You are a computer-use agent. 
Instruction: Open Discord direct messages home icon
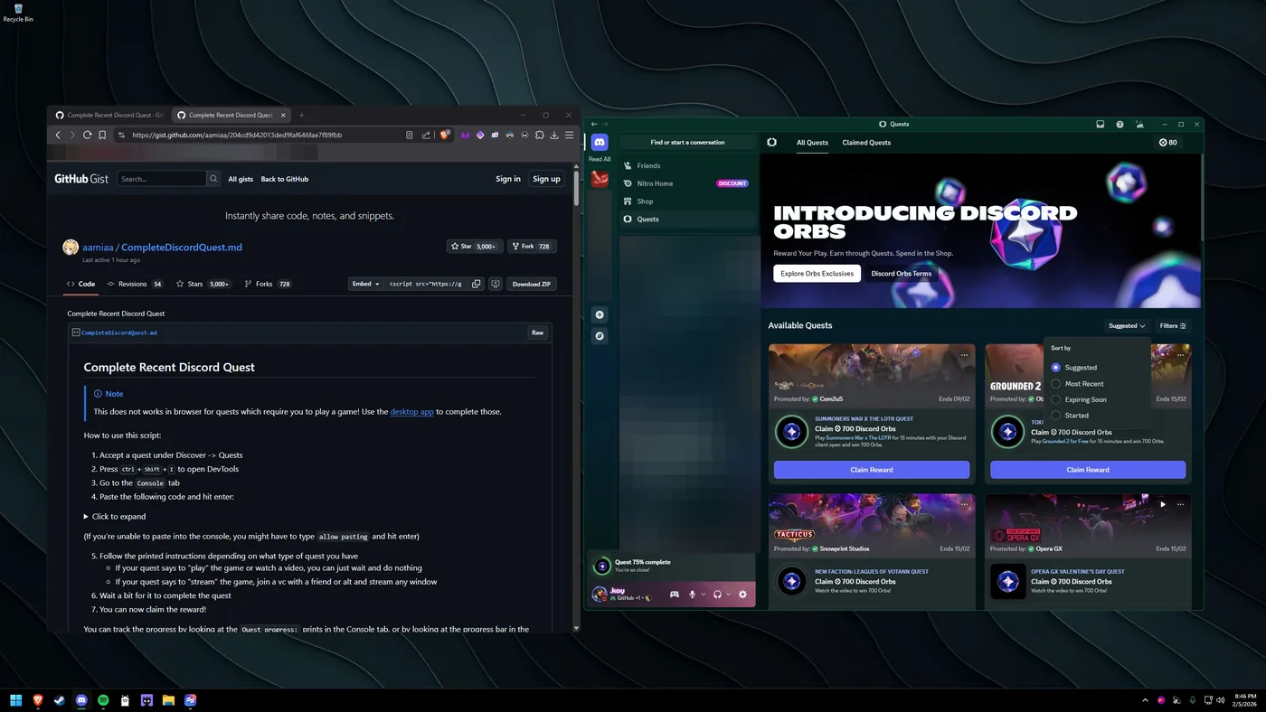(x=600, y=142)
